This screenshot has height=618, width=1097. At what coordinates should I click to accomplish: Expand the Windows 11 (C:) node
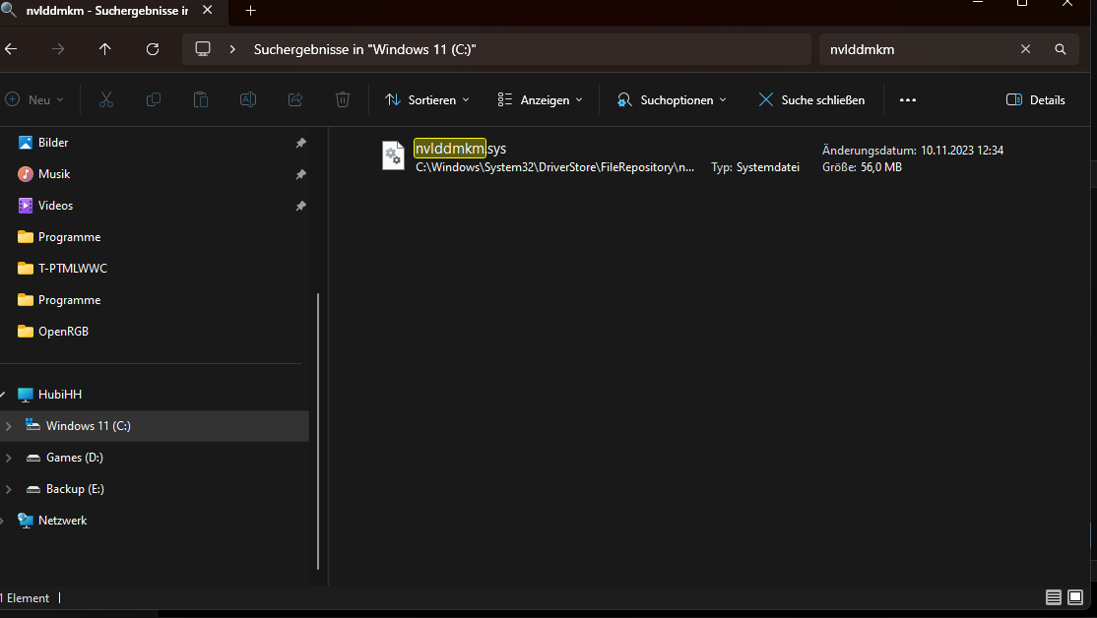click(x=9, y=426)
